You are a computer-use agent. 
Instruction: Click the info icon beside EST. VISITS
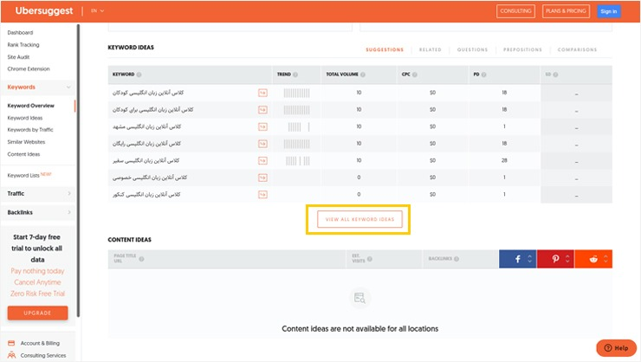[x=370, y=259]
